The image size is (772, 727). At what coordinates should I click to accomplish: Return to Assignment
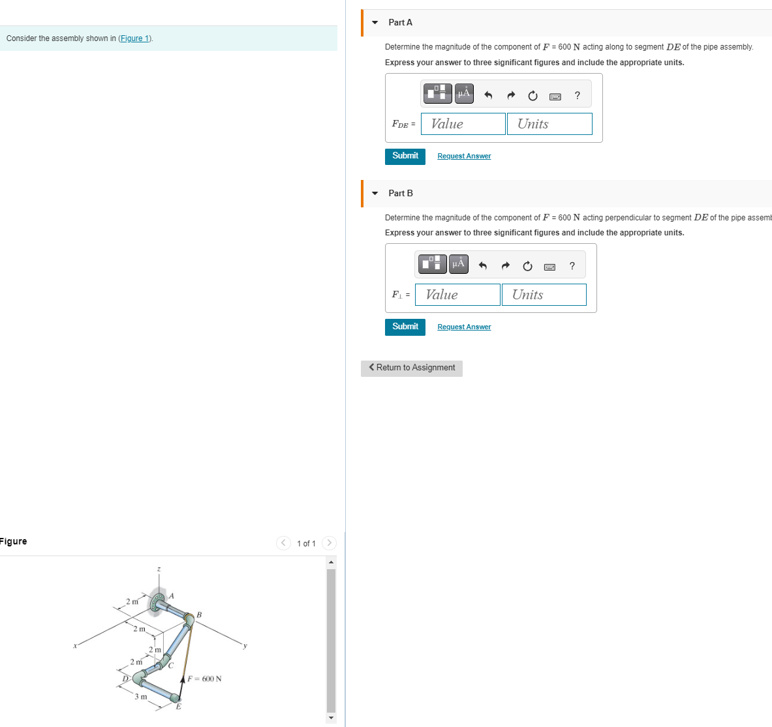point(412,368)
